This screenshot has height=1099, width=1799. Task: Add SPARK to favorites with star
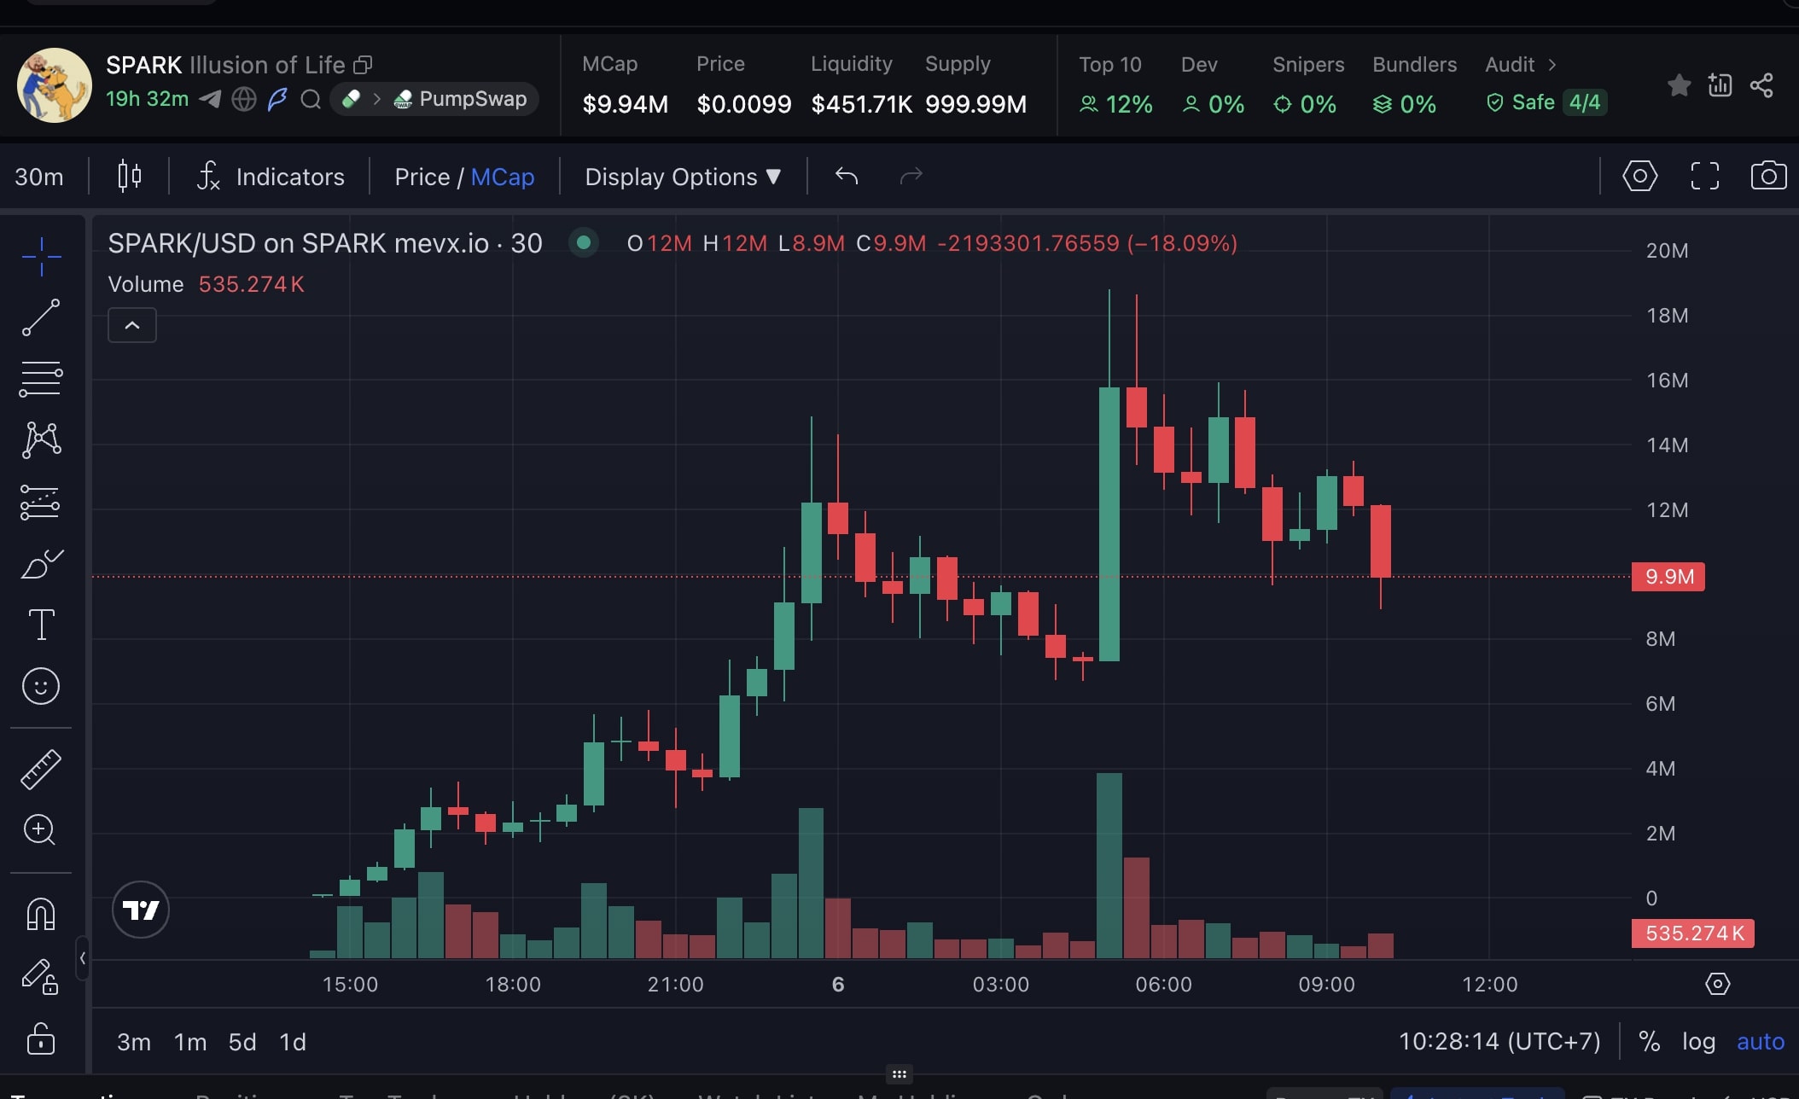(x=1679, y=85)
